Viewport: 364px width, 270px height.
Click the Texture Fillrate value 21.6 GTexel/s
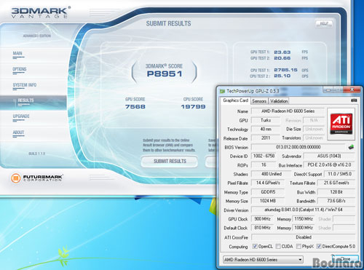click(336, 183)
